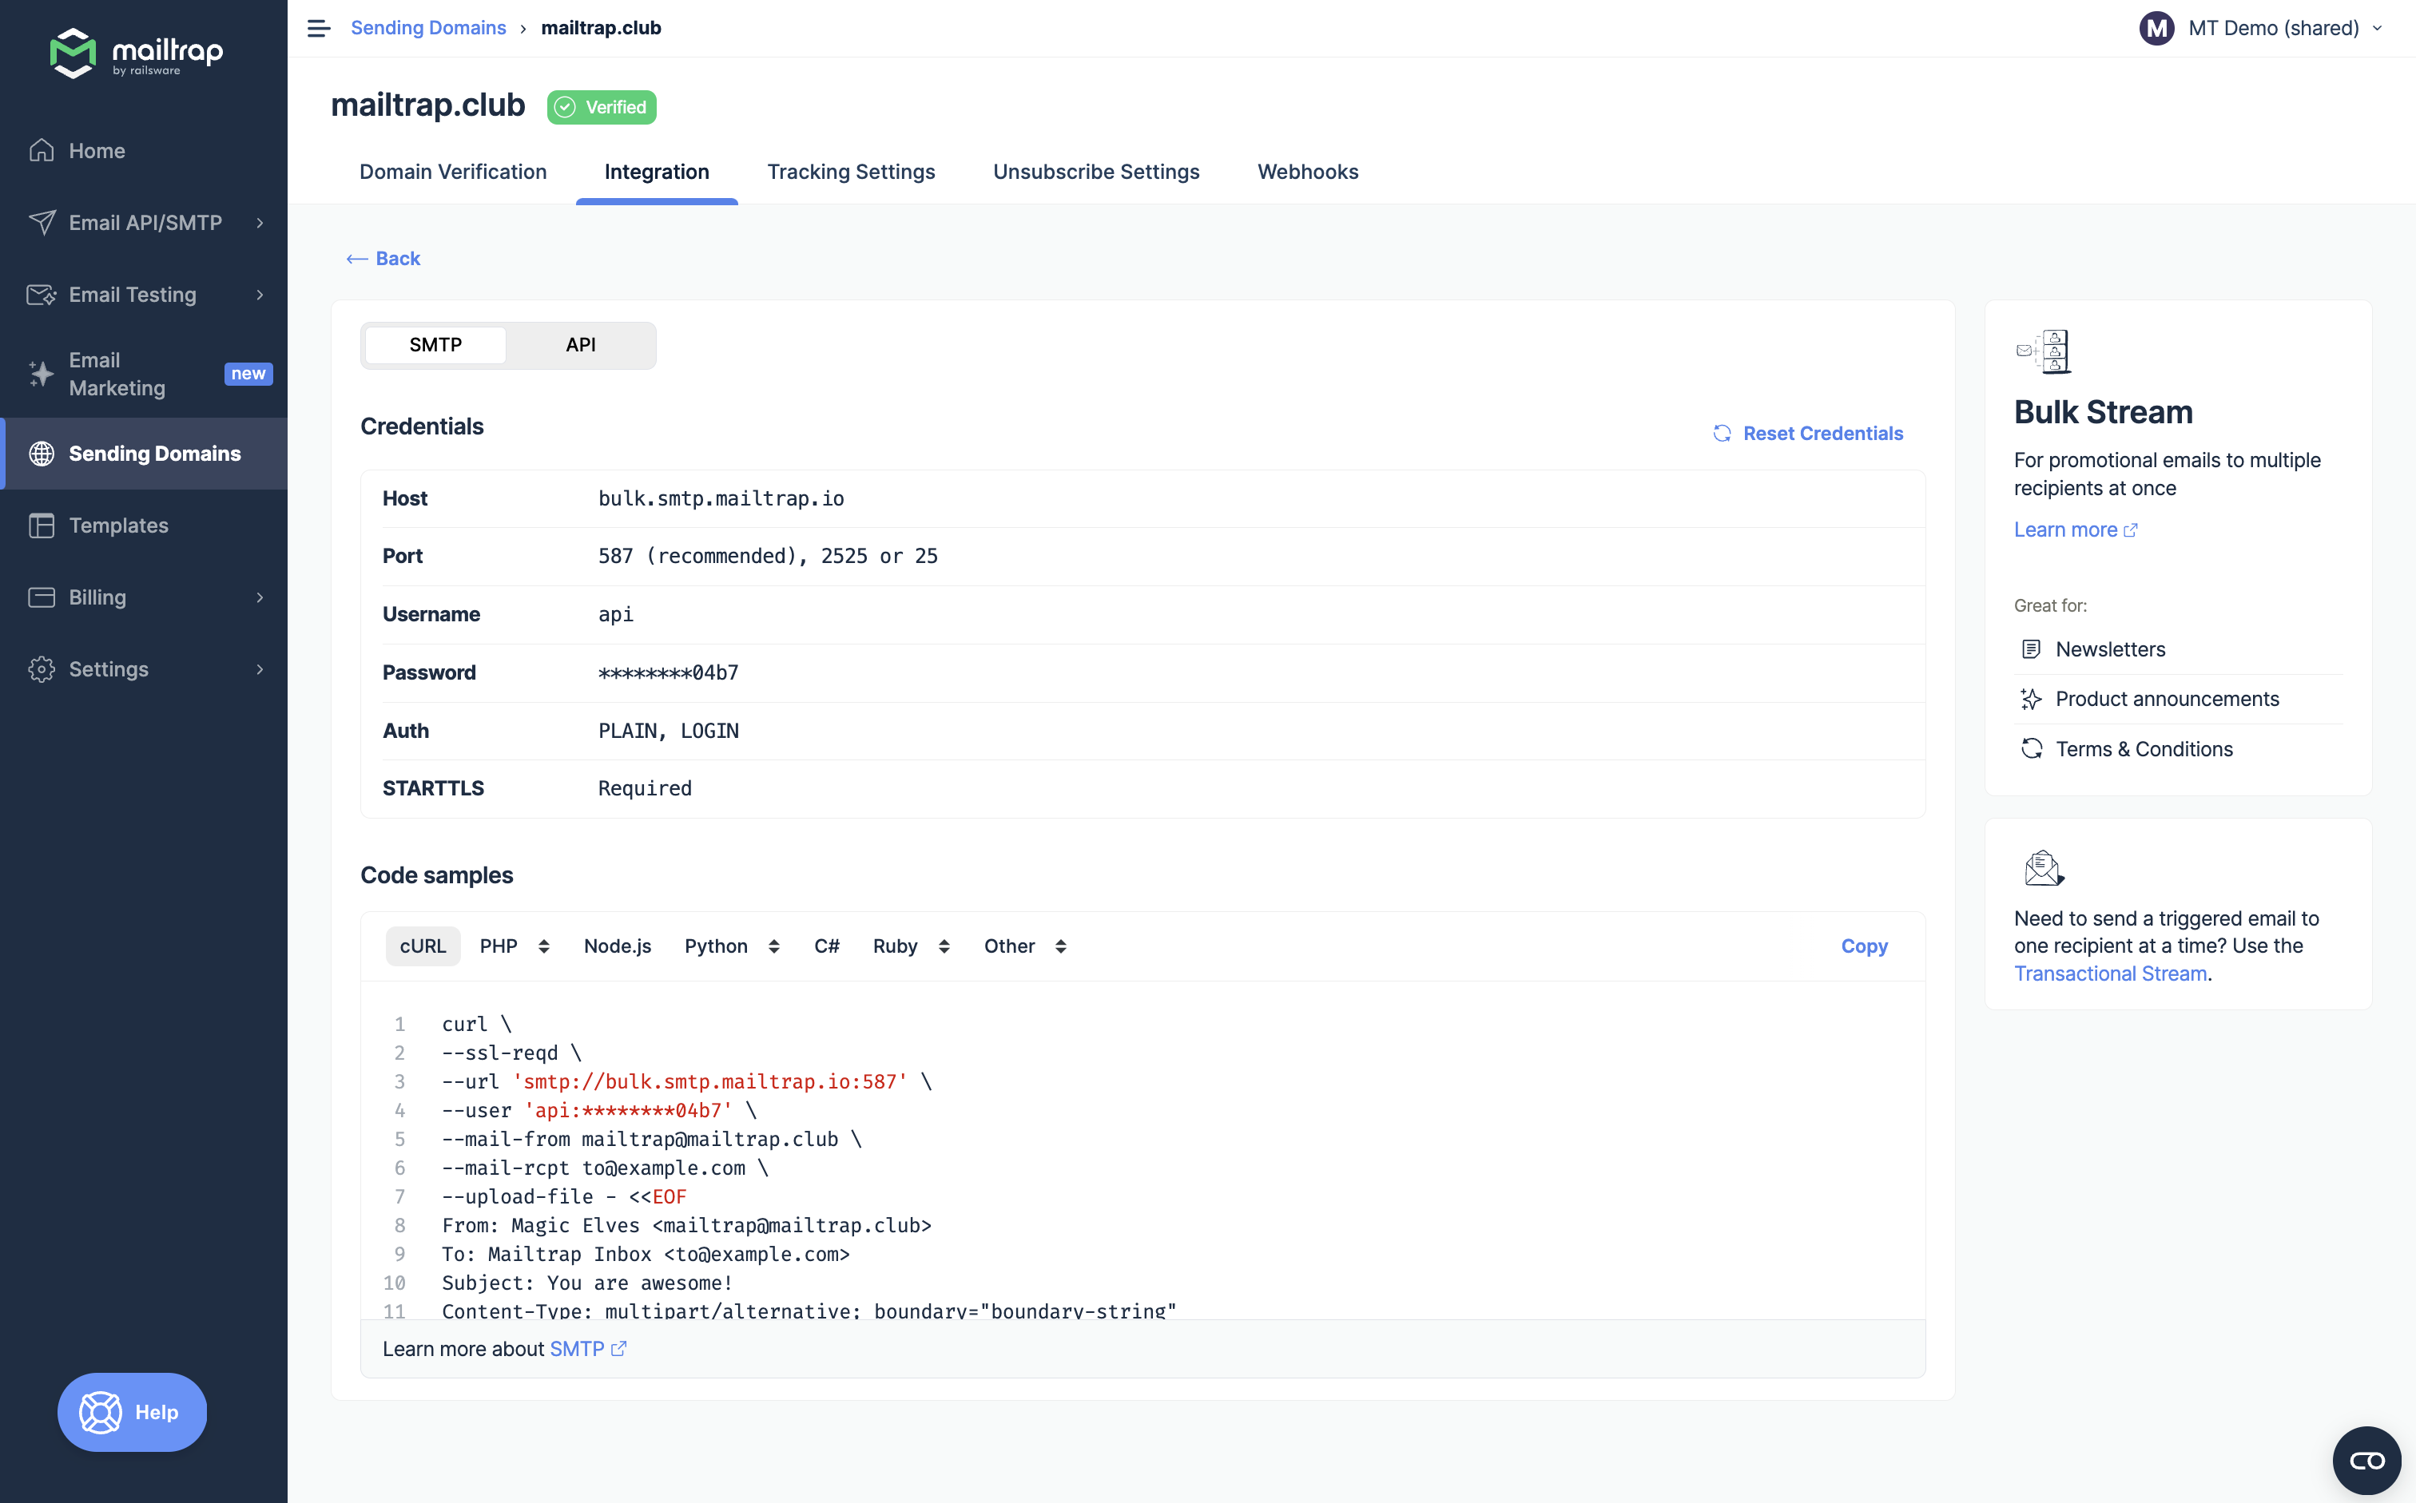Image resolution: width=2416 pixels, height=1503 pixels.
Task: Switch to the SMTP credentials tab
Action: (x=435, y=344)
